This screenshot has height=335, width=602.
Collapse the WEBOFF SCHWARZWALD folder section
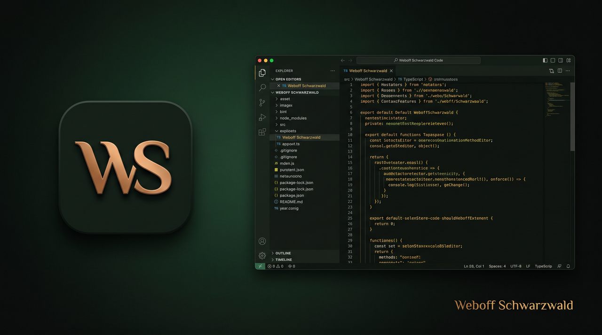[272, 92]
